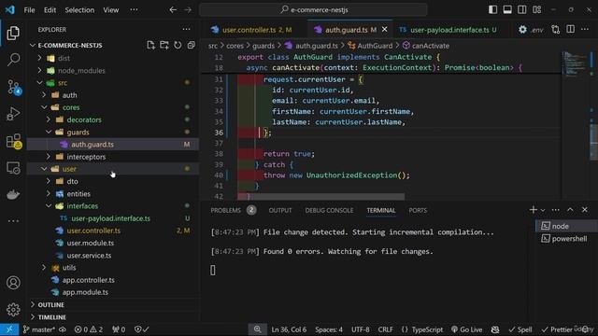Open the Docker view
This screenshot has height=336, width=598.
click(x=13, y=194)
